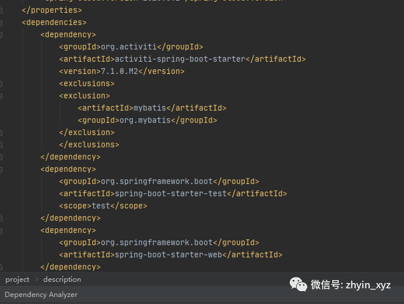Collapse the <exclusions> opening tag fold marker
The width and height of the screenshot is (404, 304).
(1, 84)
